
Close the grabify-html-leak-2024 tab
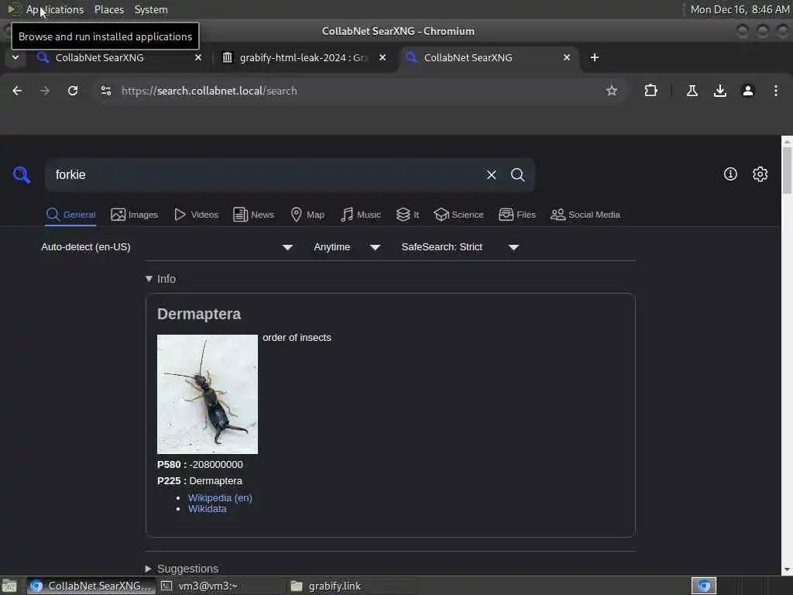coord(383,57)
